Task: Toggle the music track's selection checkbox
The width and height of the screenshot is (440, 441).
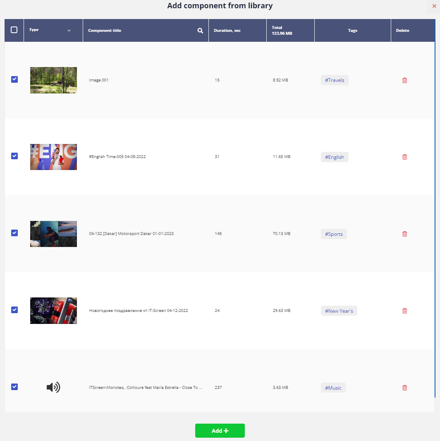Action: pos(14,386)
